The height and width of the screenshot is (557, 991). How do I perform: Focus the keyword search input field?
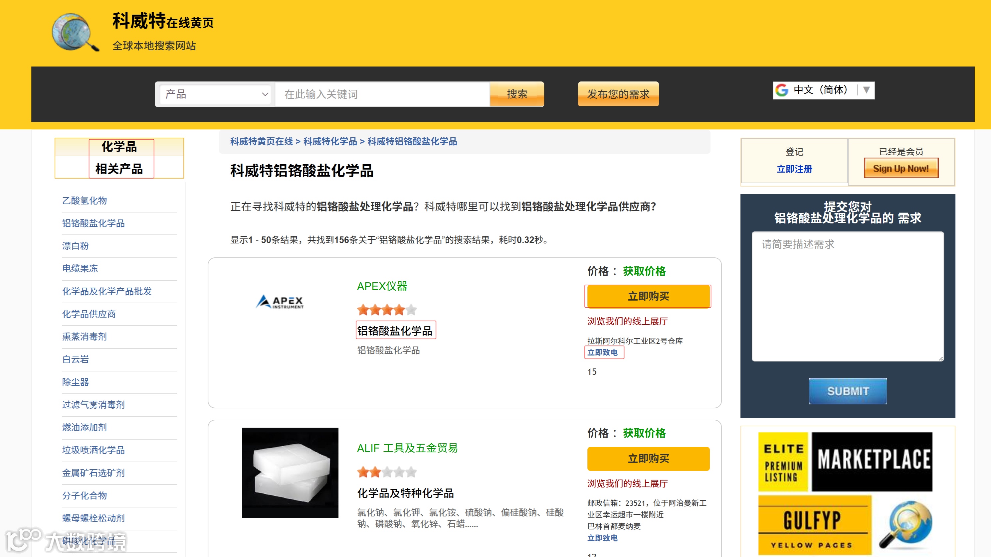pyautogui.click(x=382, y=94)
